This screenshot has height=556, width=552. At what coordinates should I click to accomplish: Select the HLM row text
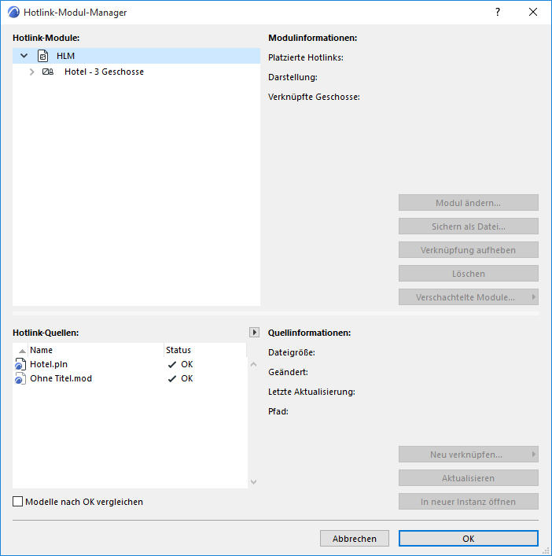pos(65,56)
